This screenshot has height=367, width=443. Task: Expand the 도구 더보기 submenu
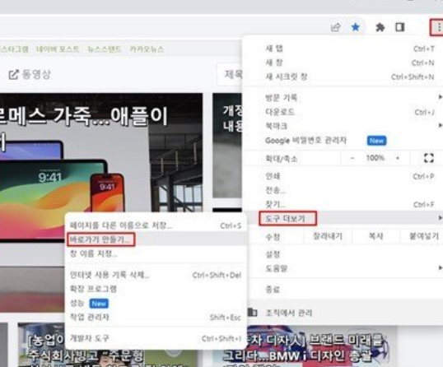pos(343,218)
